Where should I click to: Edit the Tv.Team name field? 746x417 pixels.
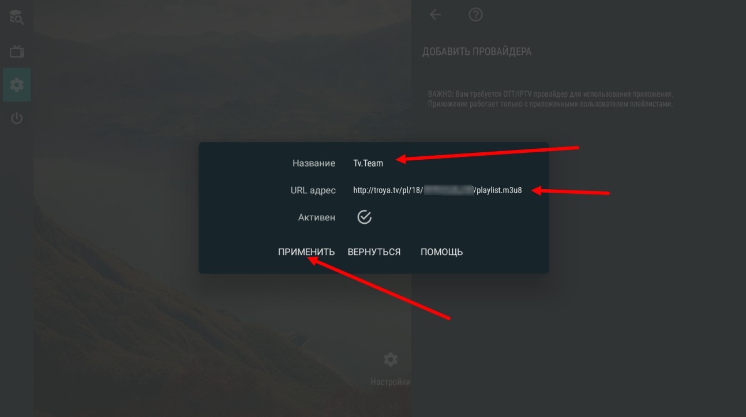(368, 163)
